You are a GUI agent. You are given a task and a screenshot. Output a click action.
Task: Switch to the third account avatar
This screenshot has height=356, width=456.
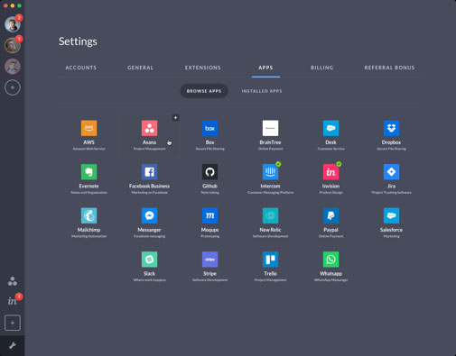coord(13,66)
